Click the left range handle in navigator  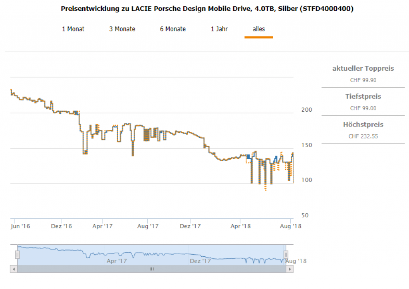(x=17, y=254)
